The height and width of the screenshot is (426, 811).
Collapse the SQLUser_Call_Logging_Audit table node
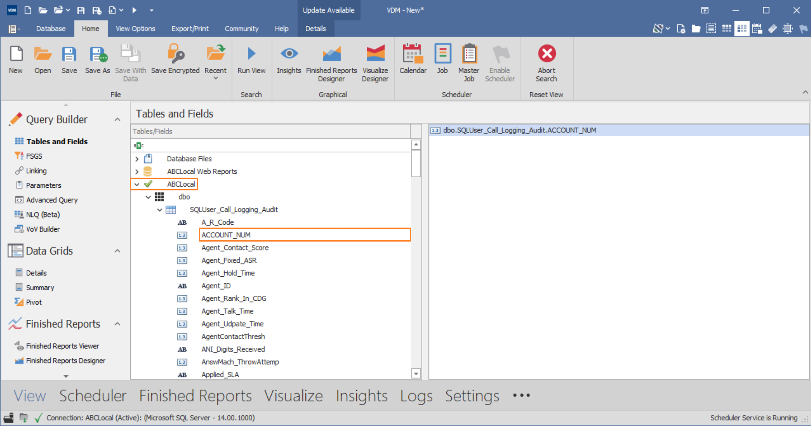pyautogui.click(x=159, y=209)
